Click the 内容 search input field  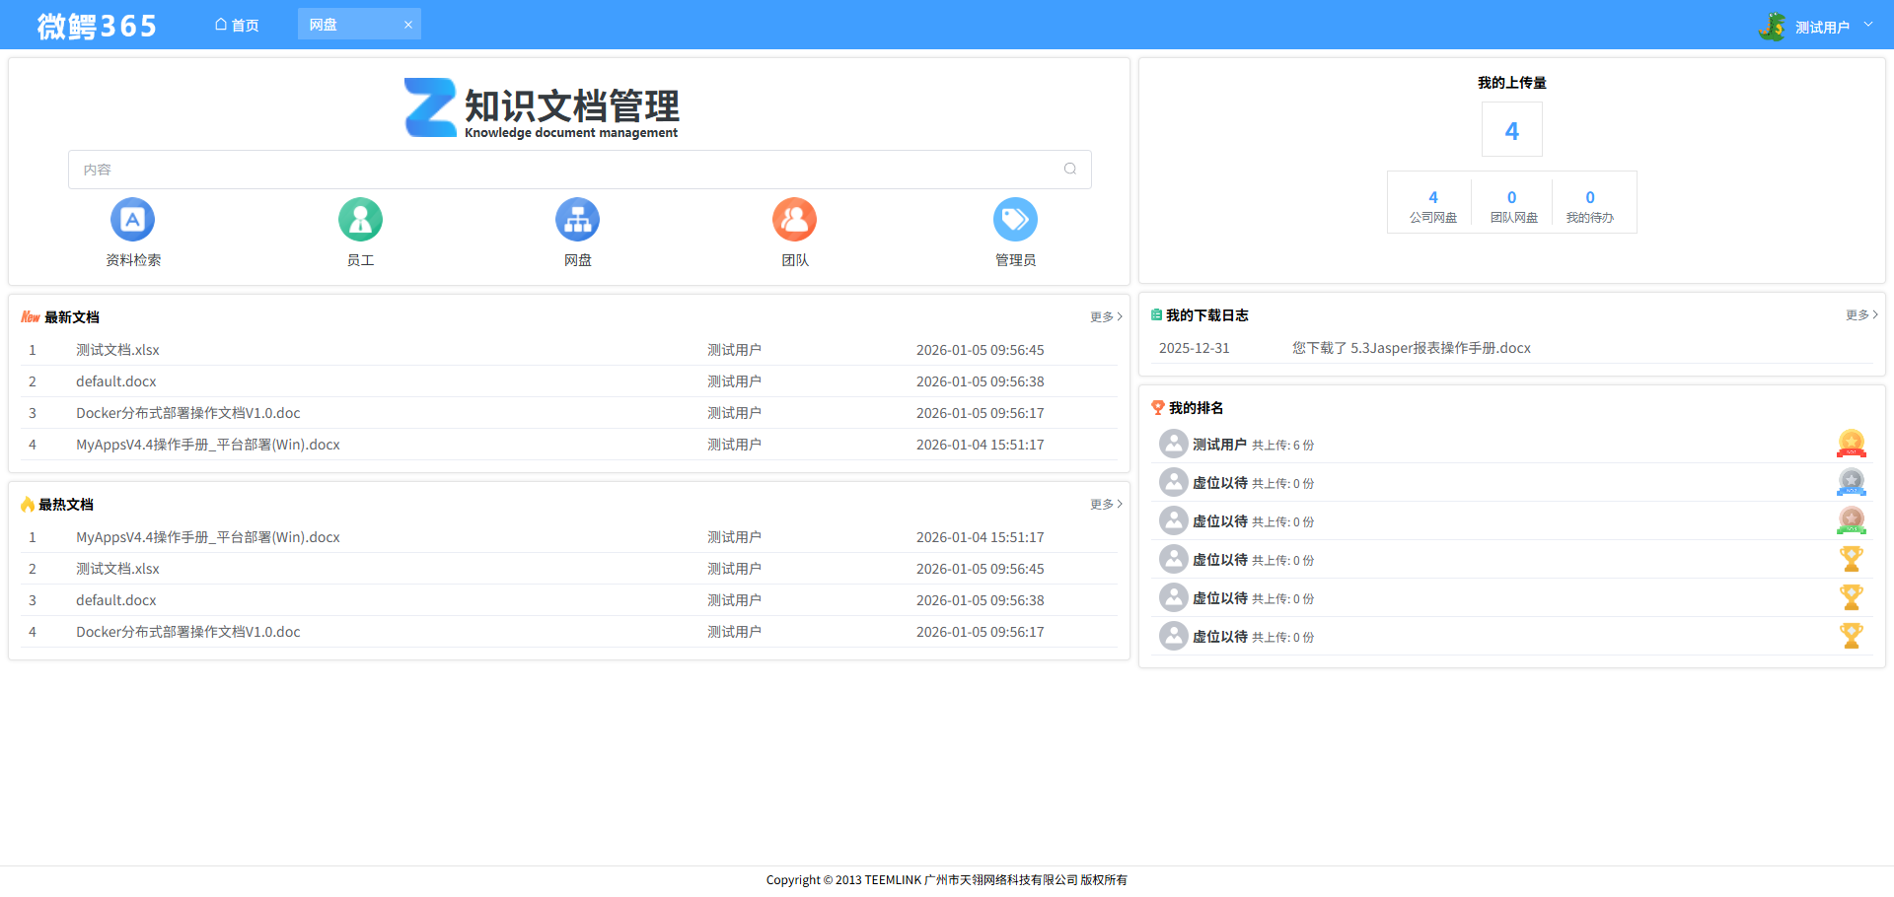579,170
